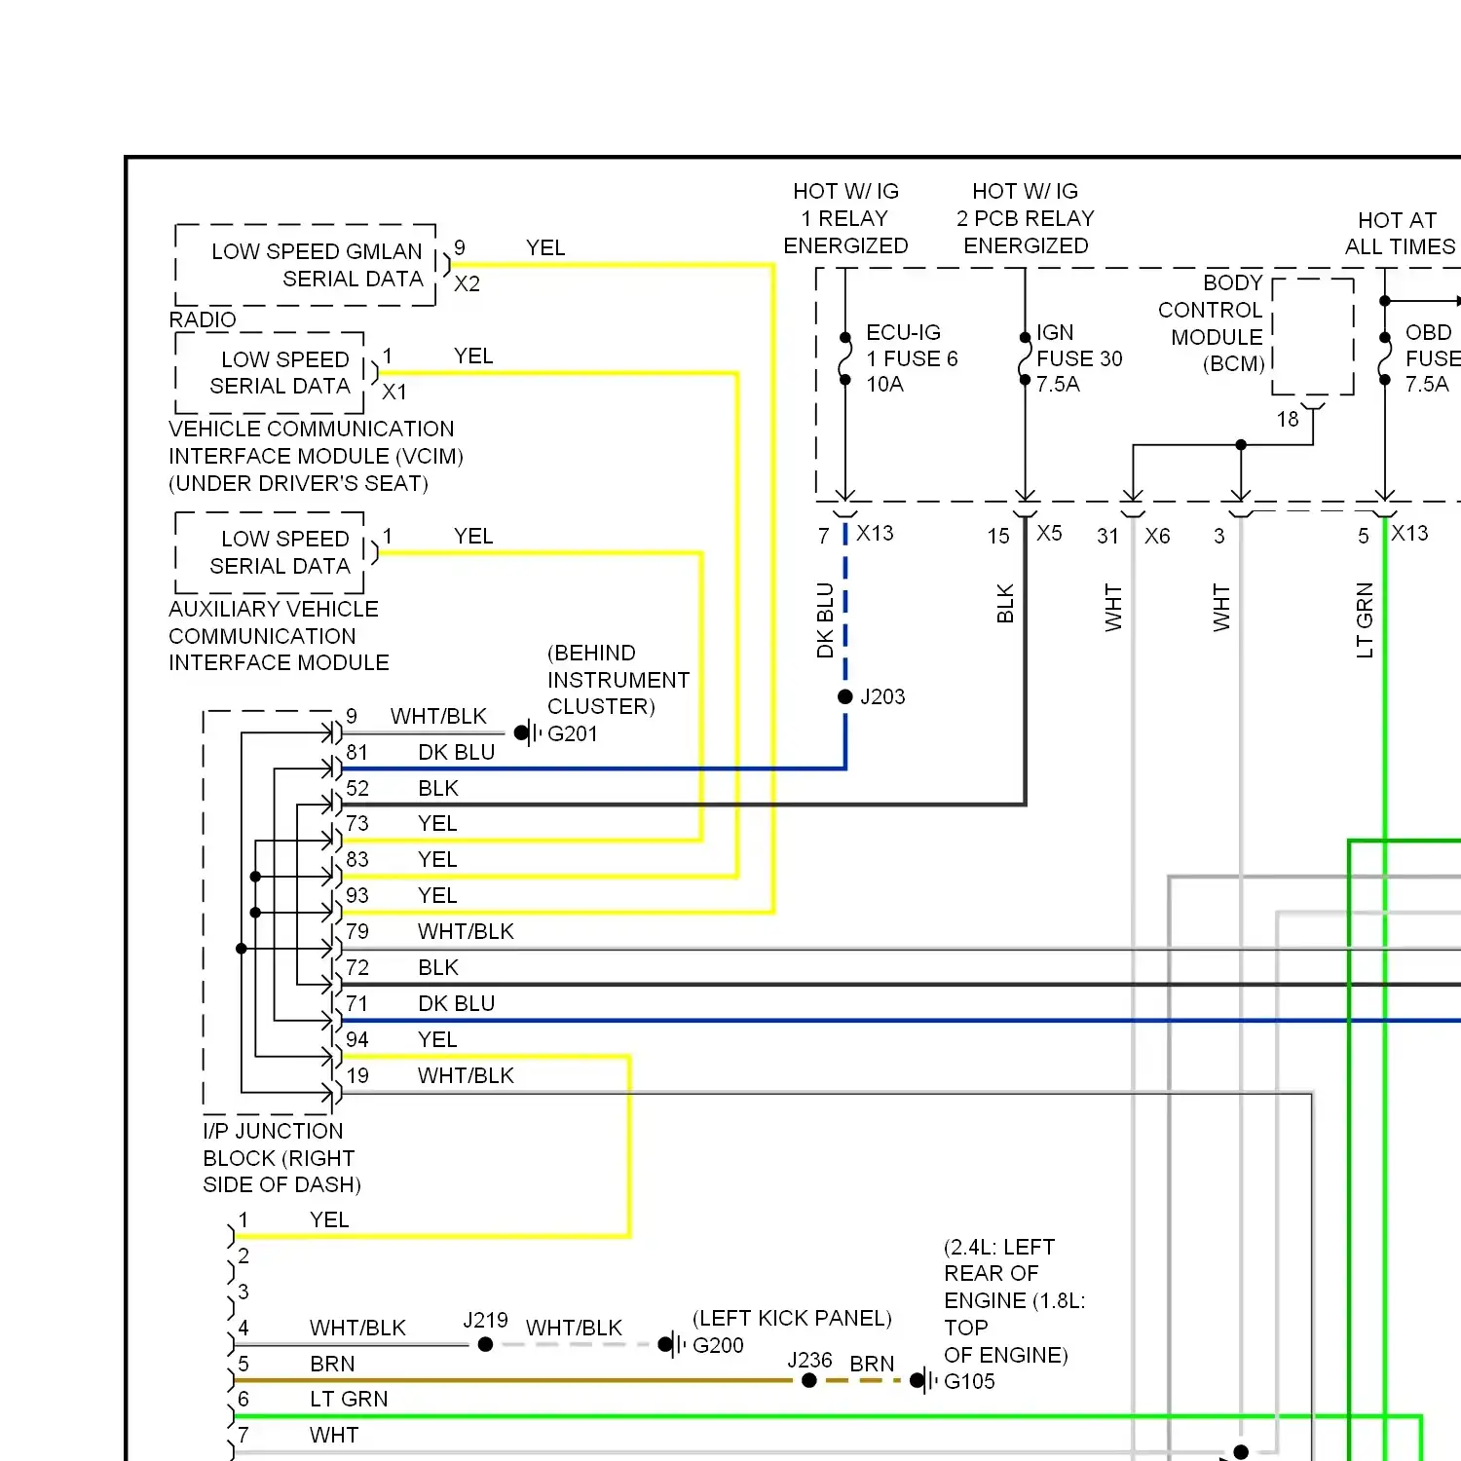Viewport: 1461px width, 1461px height.
Task: Click the ECU-IG 1 FUSE 6 label
Action: point(912,358)
